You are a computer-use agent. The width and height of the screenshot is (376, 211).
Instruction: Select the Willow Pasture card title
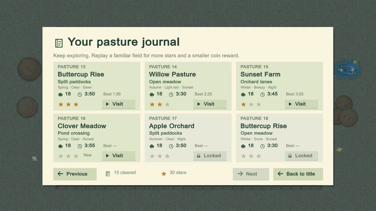tap(172, 74)
